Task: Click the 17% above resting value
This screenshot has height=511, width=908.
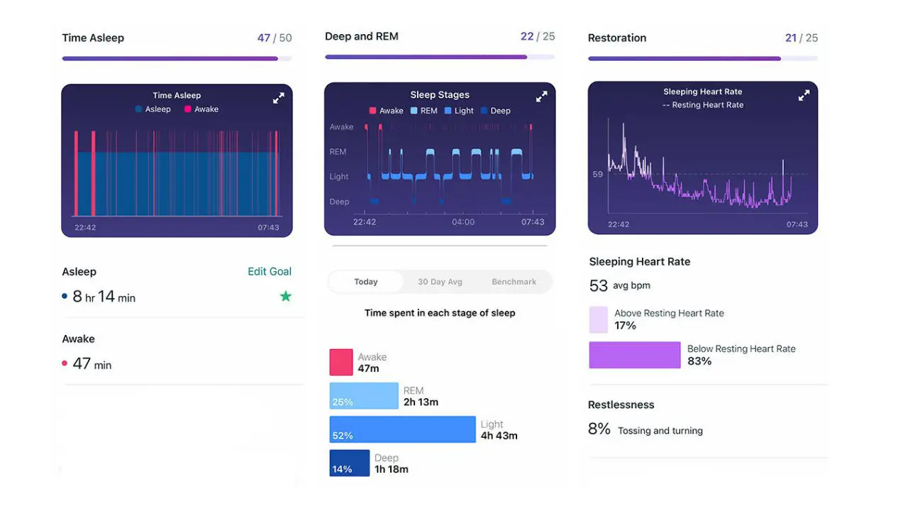Action: pyautogui.click(x=626, y=326)
